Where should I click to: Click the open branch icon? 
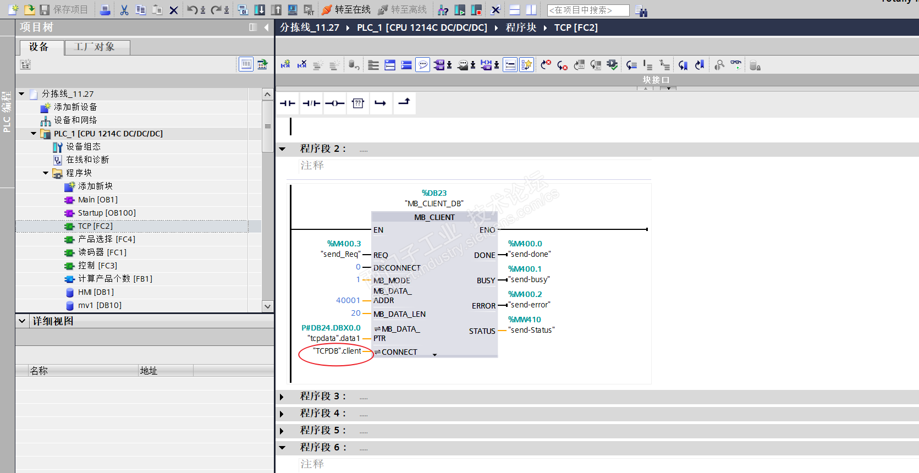click(381, 103)
